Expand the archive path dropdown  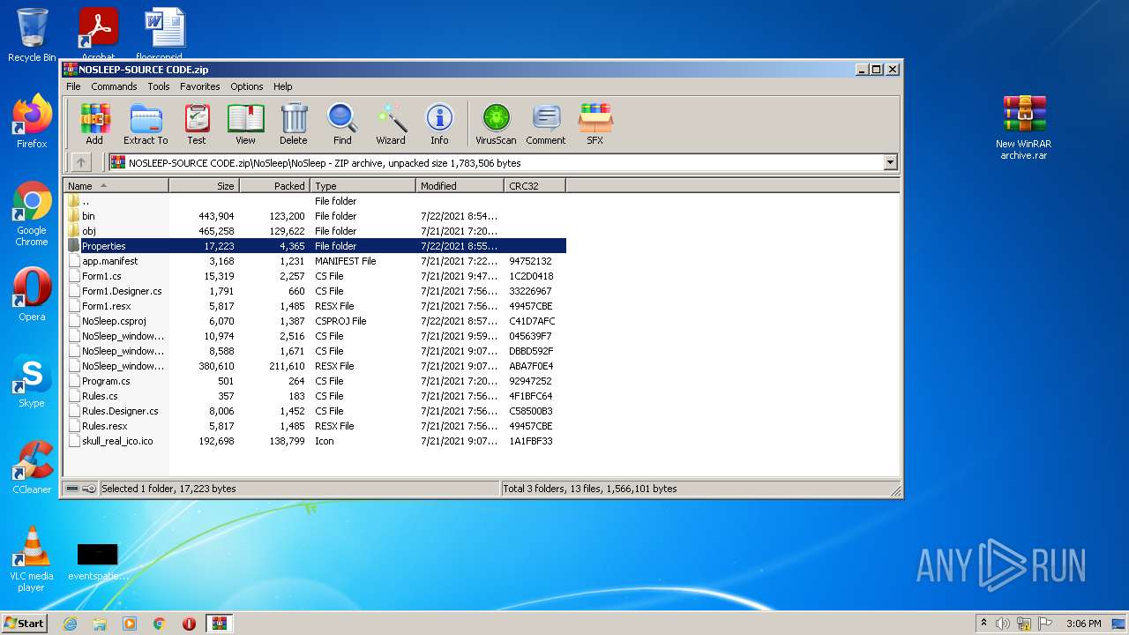[x=890, y=162]
